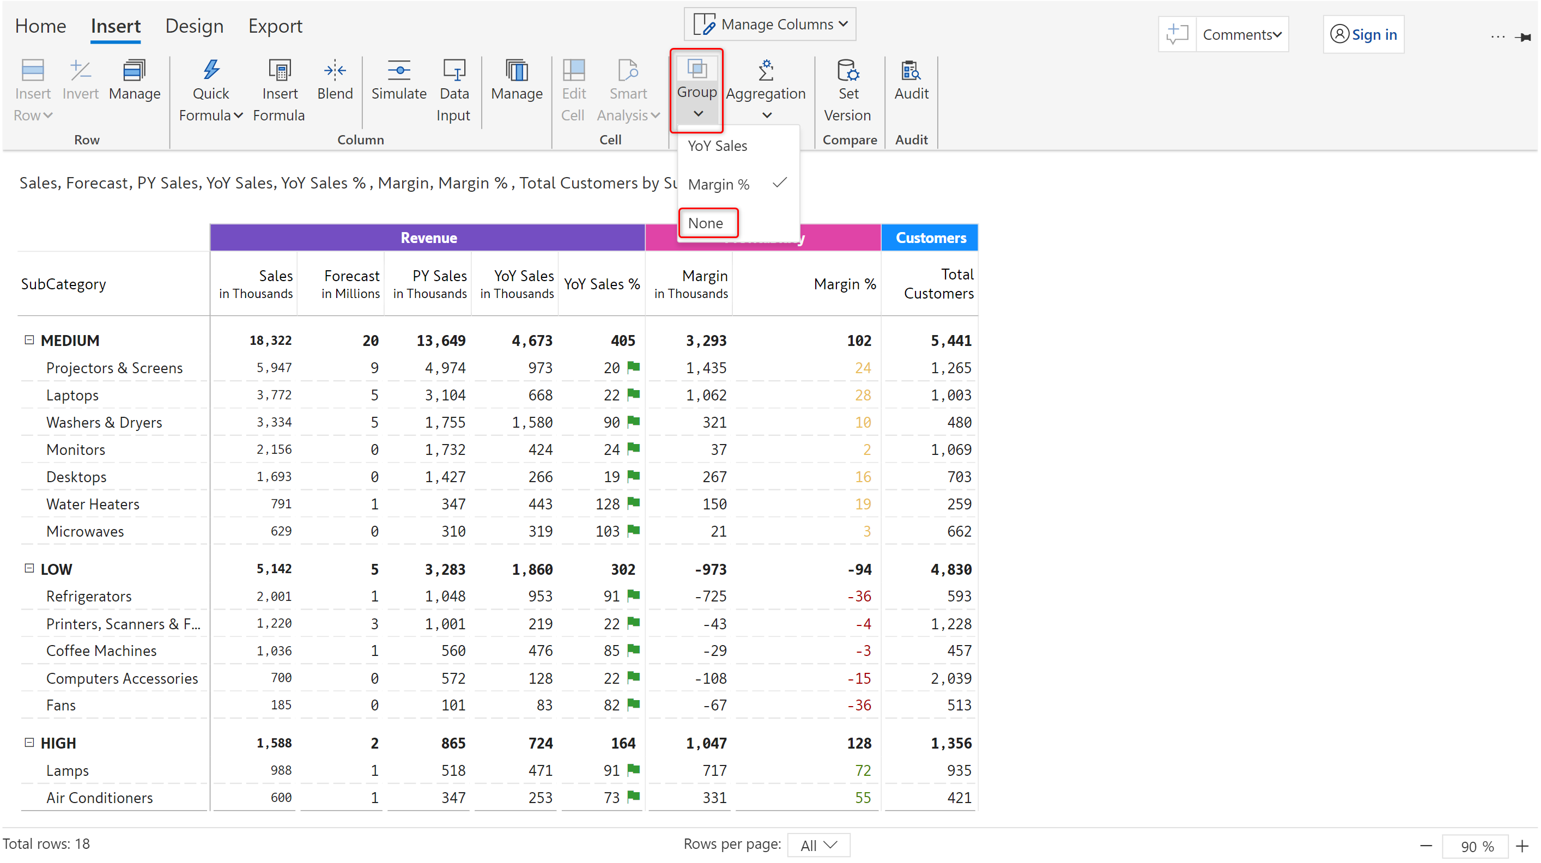1541x863 pixels.
Task: Click the Quick Formula lightning icon
Action: click(210, 71)
